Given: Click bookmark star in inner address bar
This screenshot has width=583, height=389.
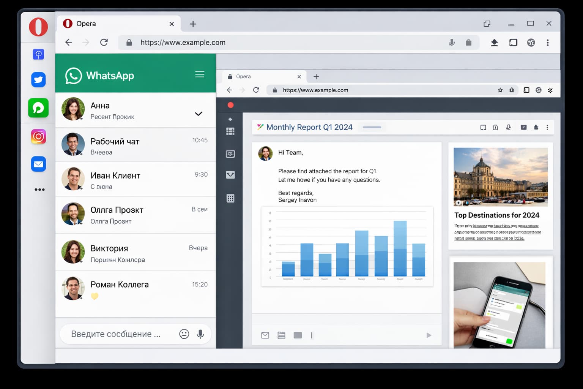Looking at the screenshot, I should point(500,90).
